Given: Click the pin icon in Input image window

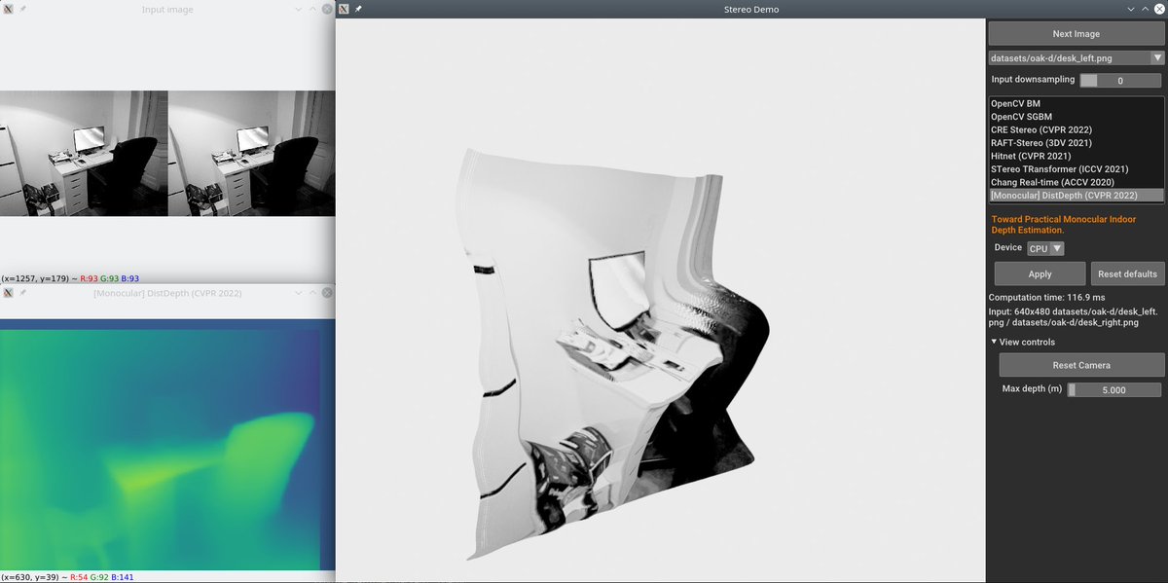Looking at the screenshot, I should pyautogui.click(x=21, y=9).
